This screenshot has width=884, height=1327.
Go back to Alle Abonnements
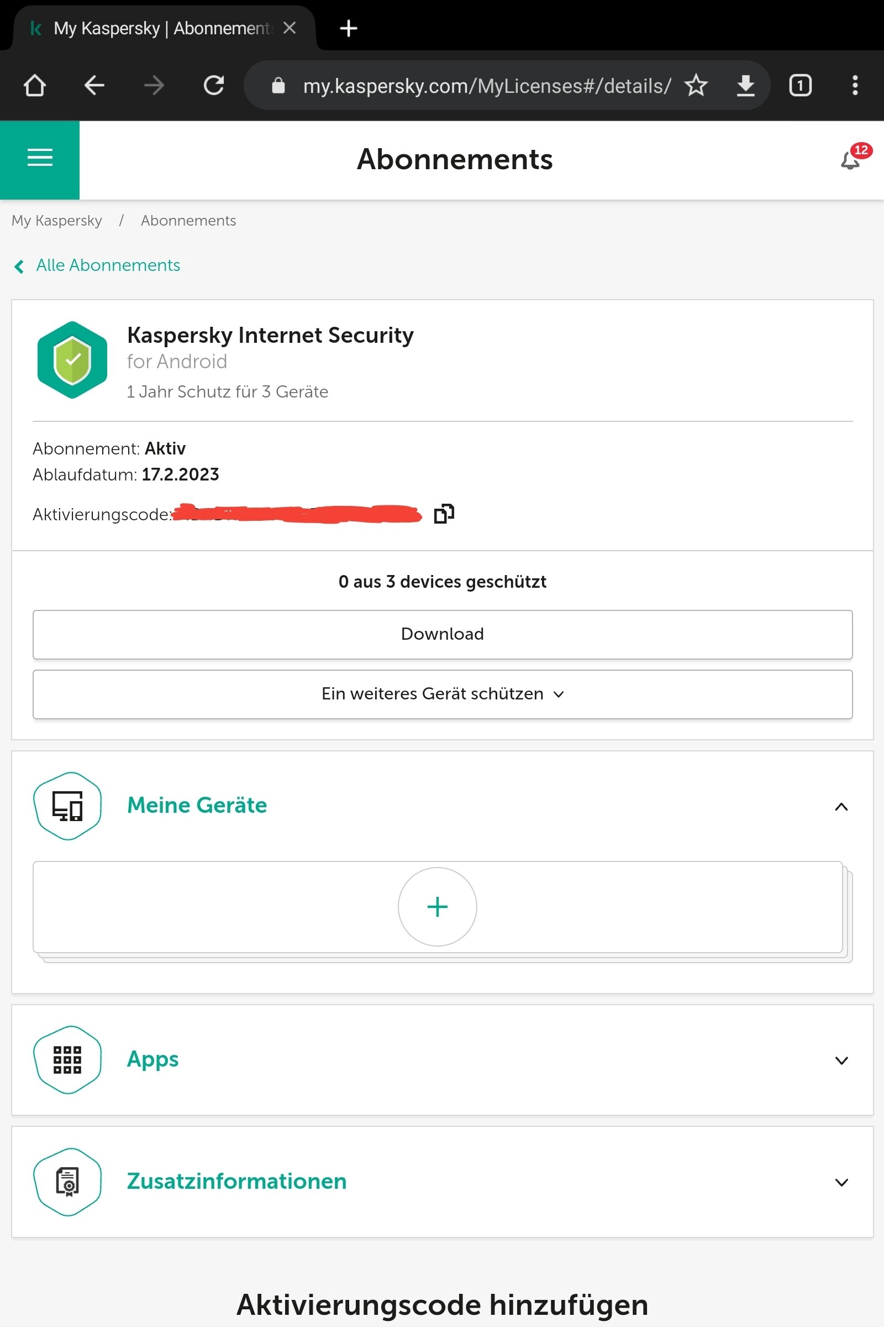(x=97, y=266)
